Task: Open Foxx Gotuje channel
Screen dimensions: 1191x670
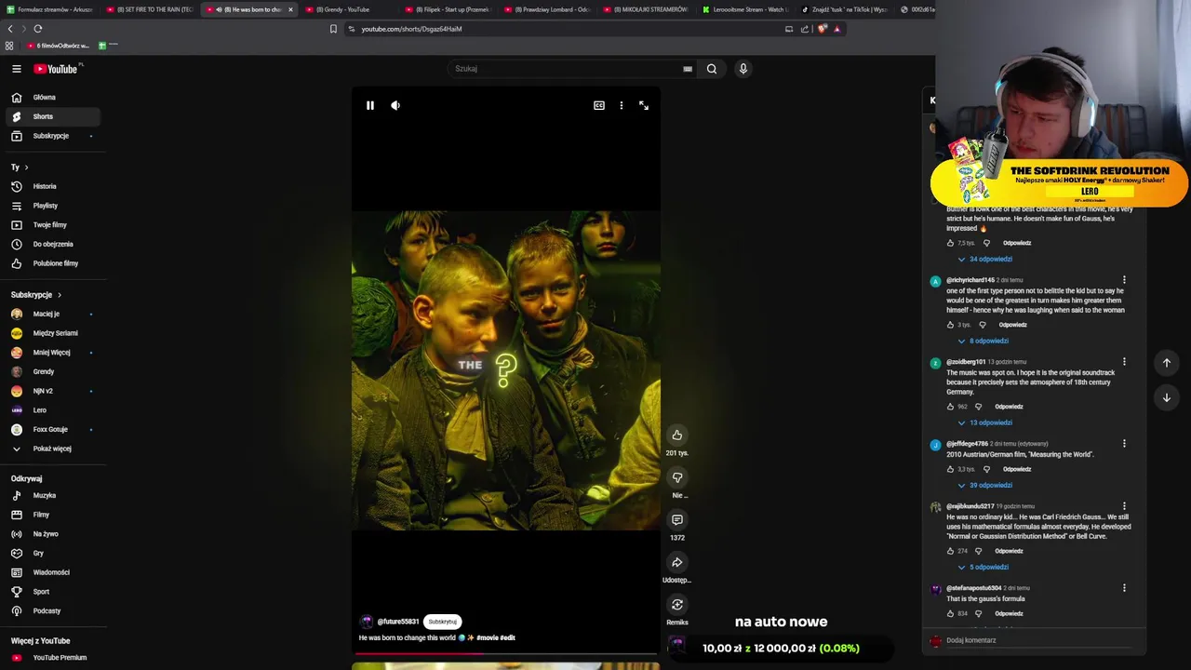Action: tap(53, 429)
